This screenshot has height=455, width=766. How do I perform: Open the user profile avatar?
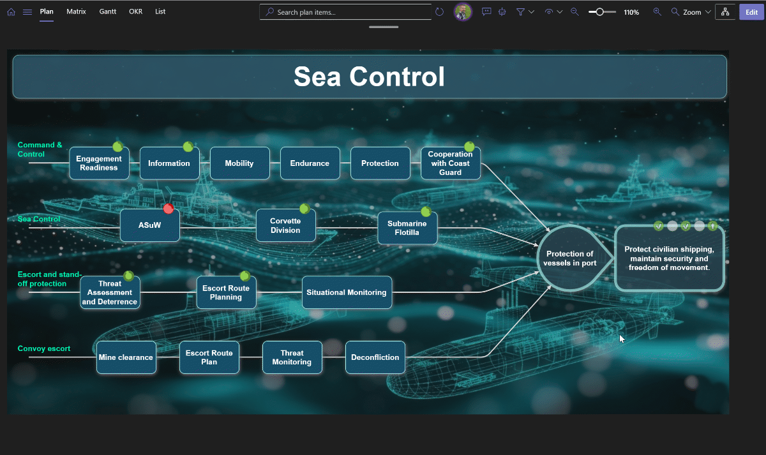463,12
